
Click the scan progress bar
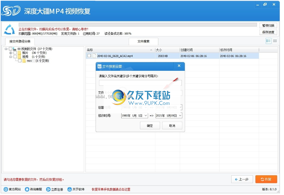pos(138,25)
